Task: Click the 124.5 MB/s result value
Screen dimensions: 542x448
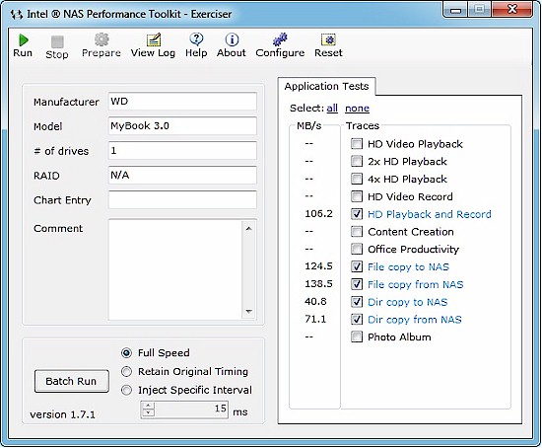Action: [x=318, y=266]
